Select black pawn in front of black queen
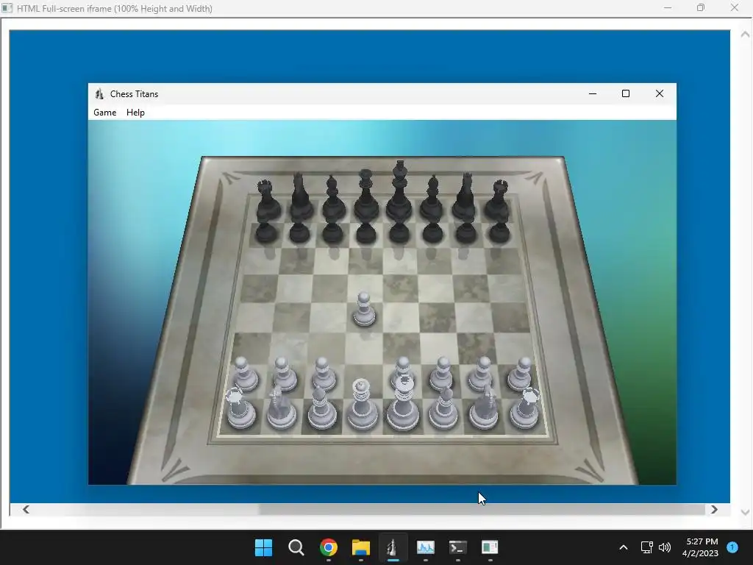 [366, 230]
